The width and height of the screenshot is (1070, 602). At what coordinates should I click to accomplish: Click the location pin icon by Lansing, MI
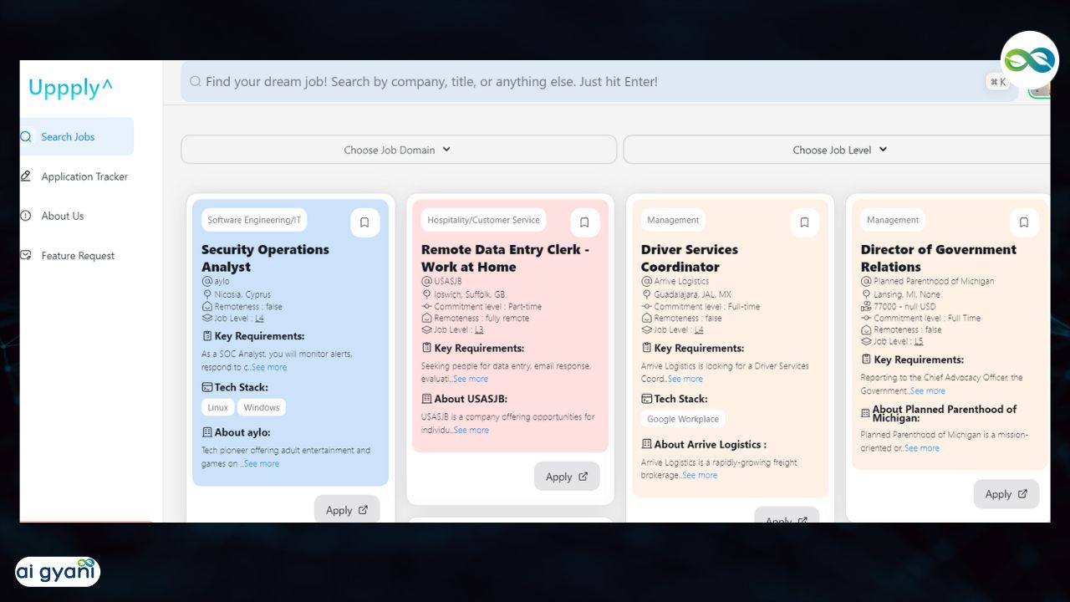(866, 294)
